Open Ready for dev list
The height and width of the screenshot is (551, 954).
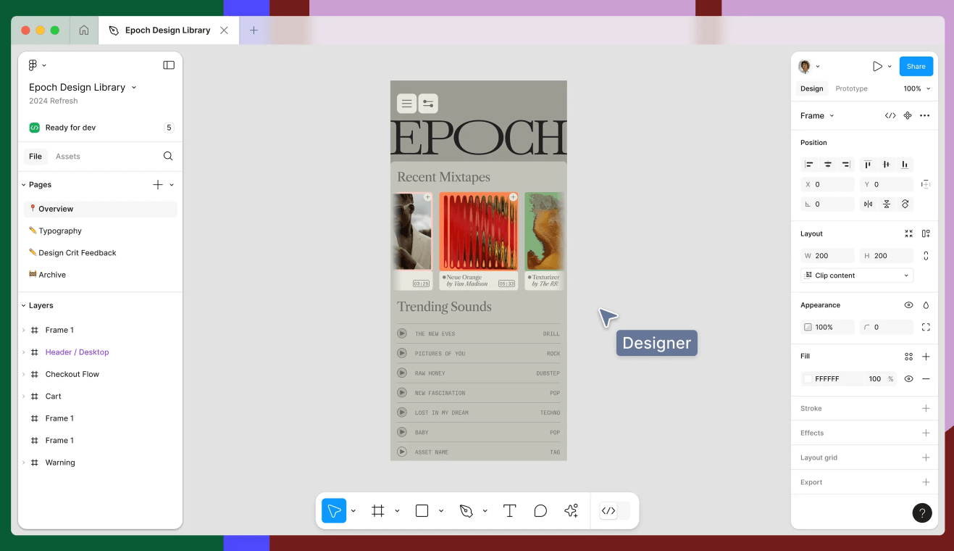click(101, 128)
